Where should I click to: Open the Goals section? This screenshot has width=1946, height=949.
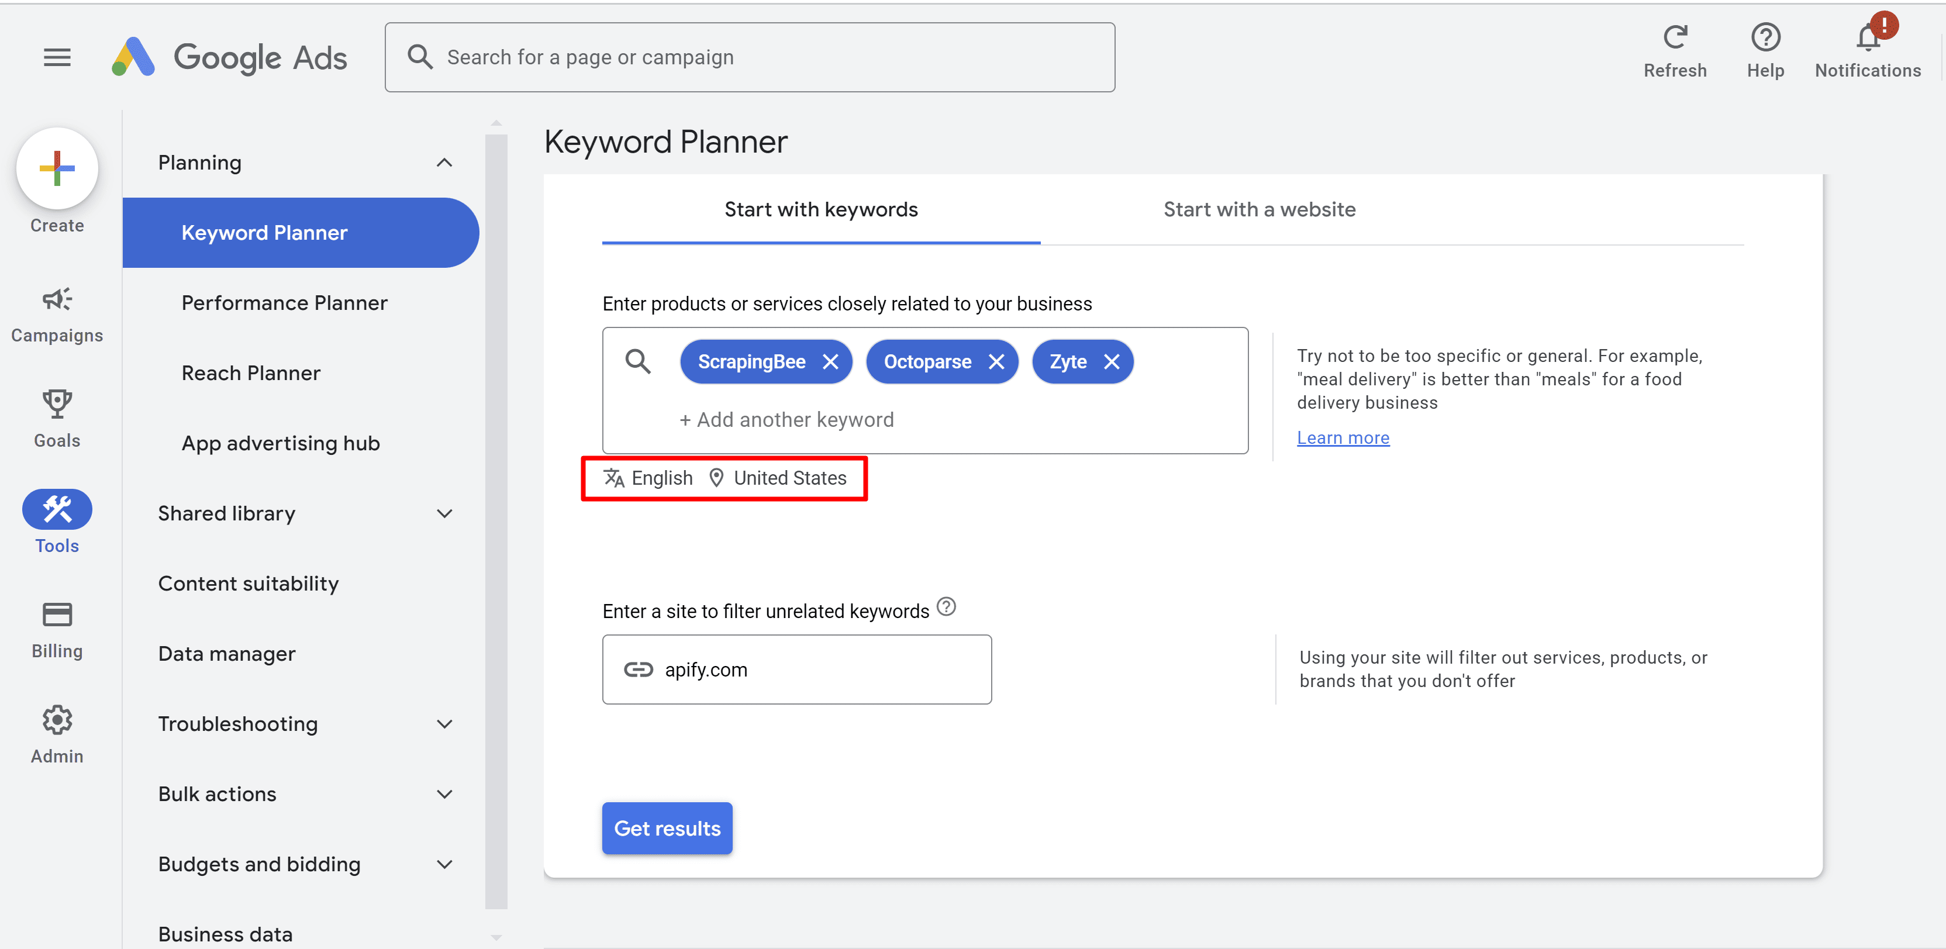57,416
